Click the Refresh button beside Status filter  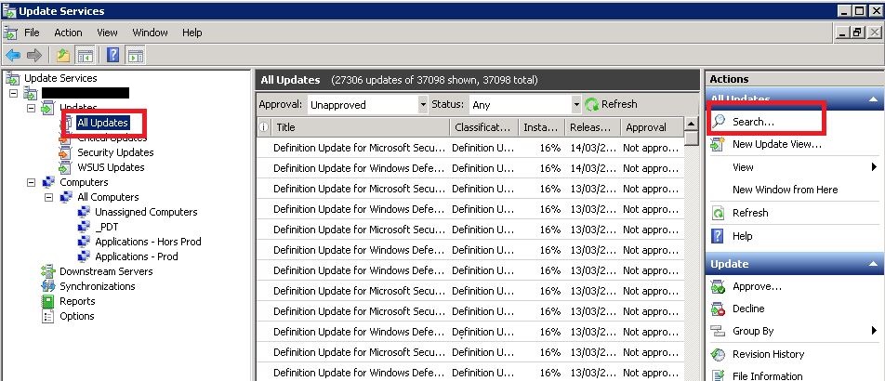click(x=612, y=104)
